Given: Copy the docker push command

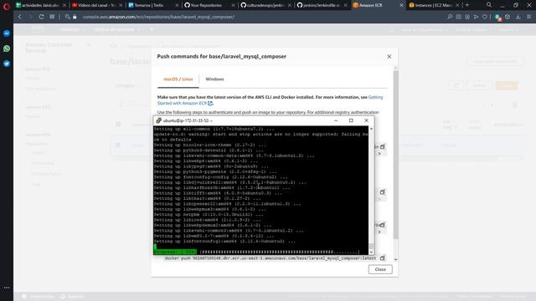Looking at the screenshot, I should click(383, 258).
